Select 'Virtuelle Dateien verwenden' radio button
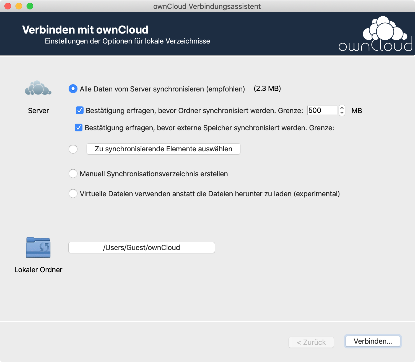Screen dimensions: 415x362 coord(73,193)
